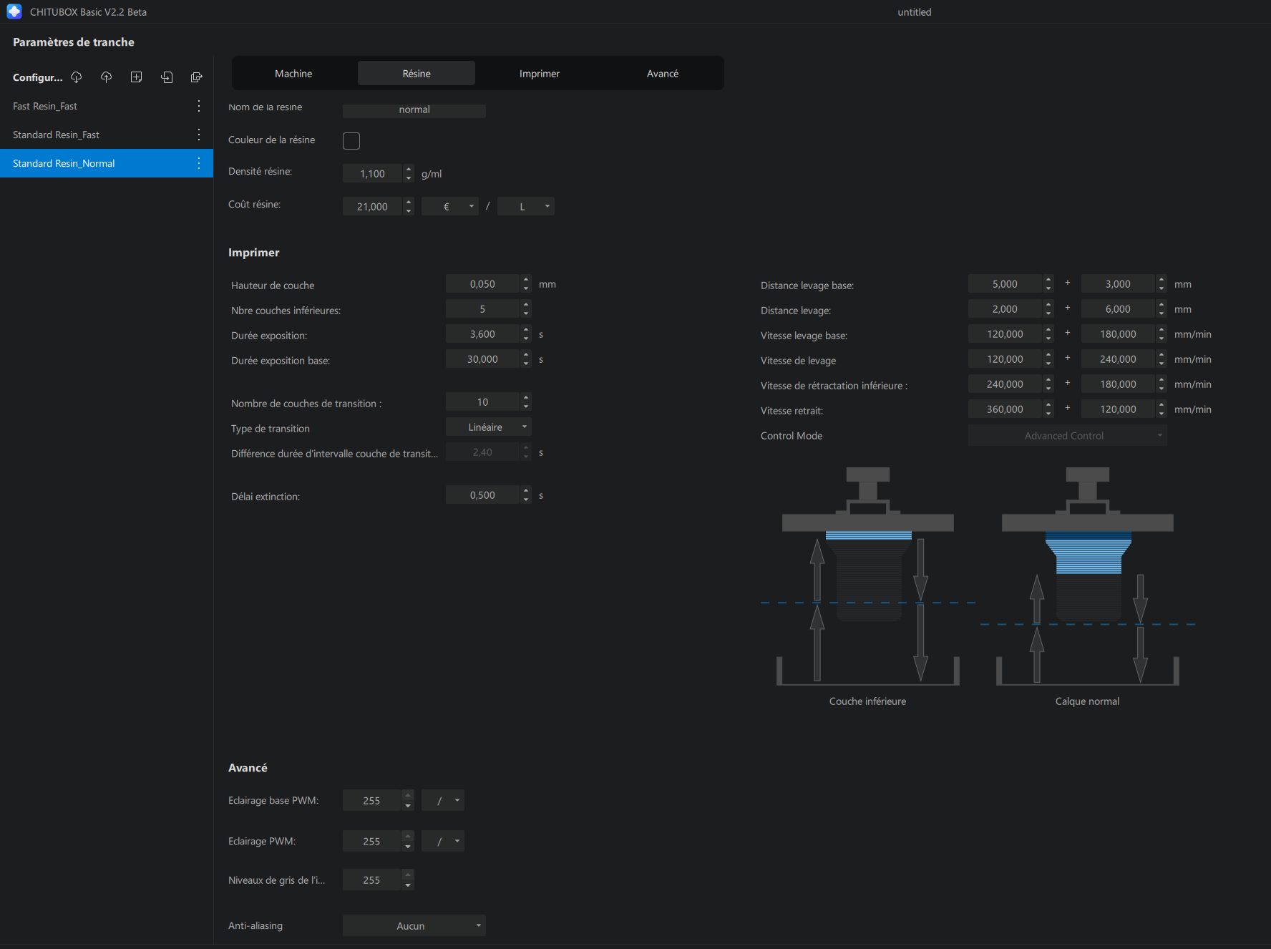Export the configuration profile
This screenshot has width=1271, height=949.
tap(197, 77)
